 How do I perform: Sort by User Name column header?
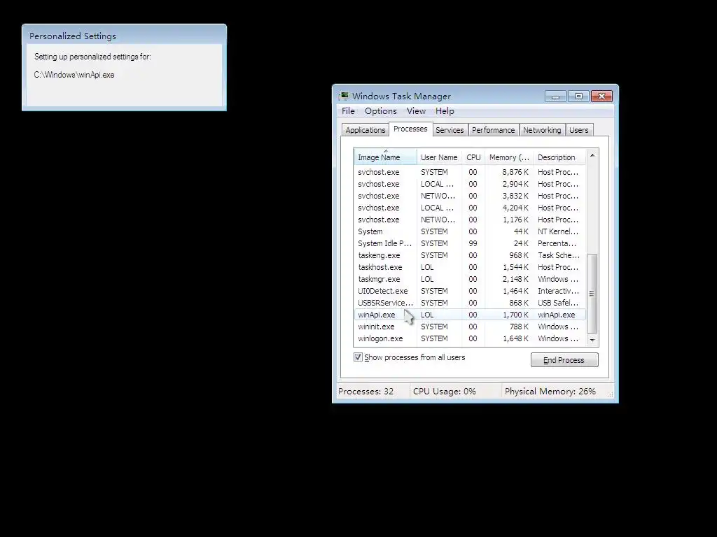[439, 157]
